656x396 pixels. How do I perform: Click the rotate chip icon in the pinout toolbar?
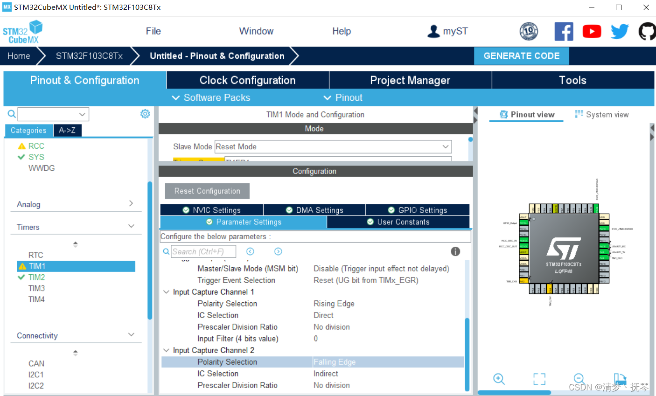(620, 379)
